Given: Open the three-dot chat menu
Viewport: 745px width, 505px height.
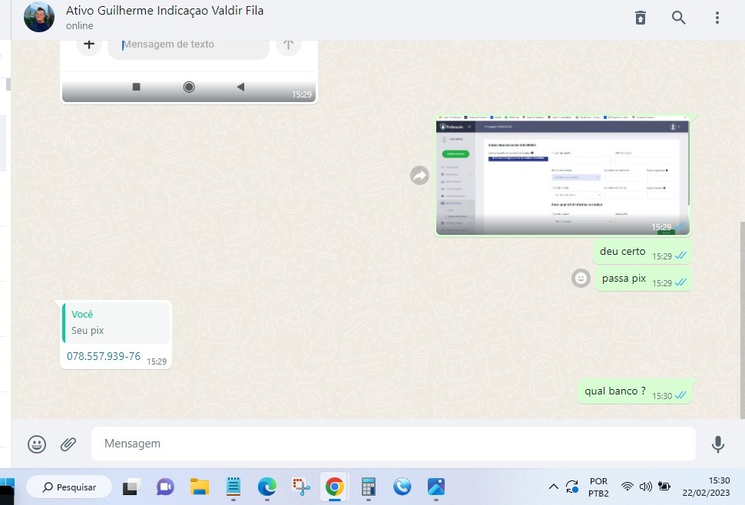Looking at the screenshot, I should point(717,18).
